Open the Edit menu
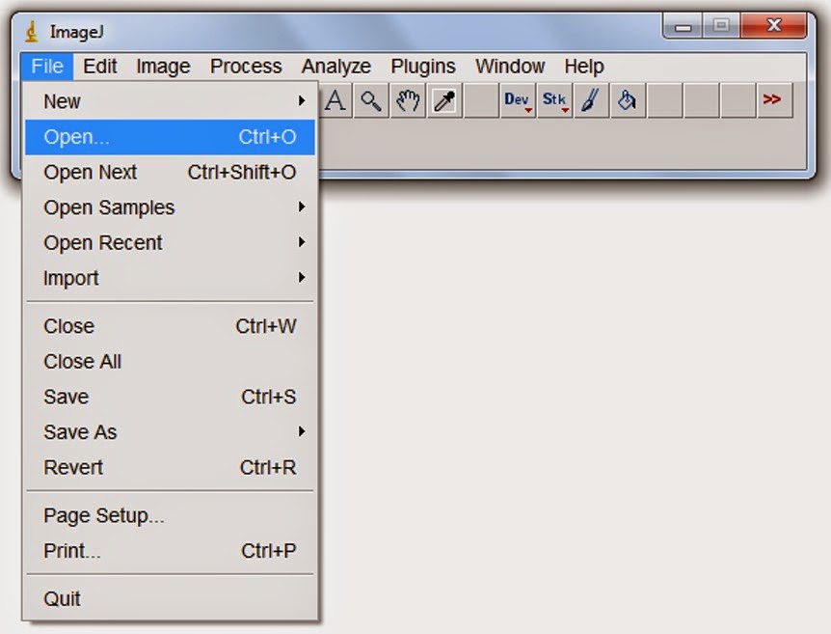The height and width of the screenshot is (634, 831). point(99,67)
